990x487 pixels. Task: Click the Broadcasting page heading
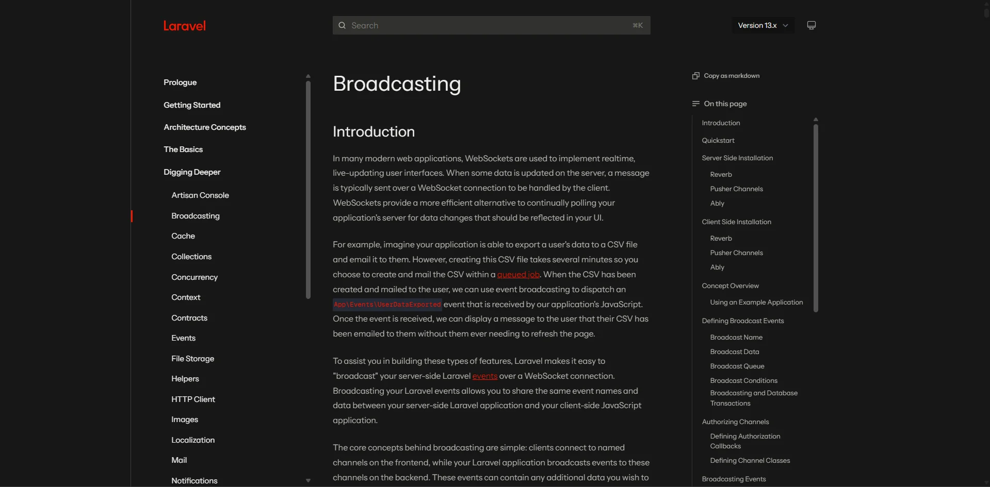coord(397,83)
